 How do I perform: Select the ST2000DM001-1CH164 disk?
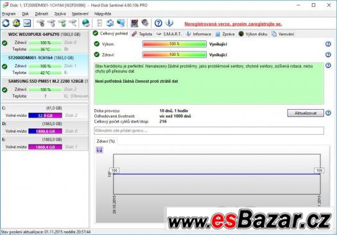pos(45,65)
